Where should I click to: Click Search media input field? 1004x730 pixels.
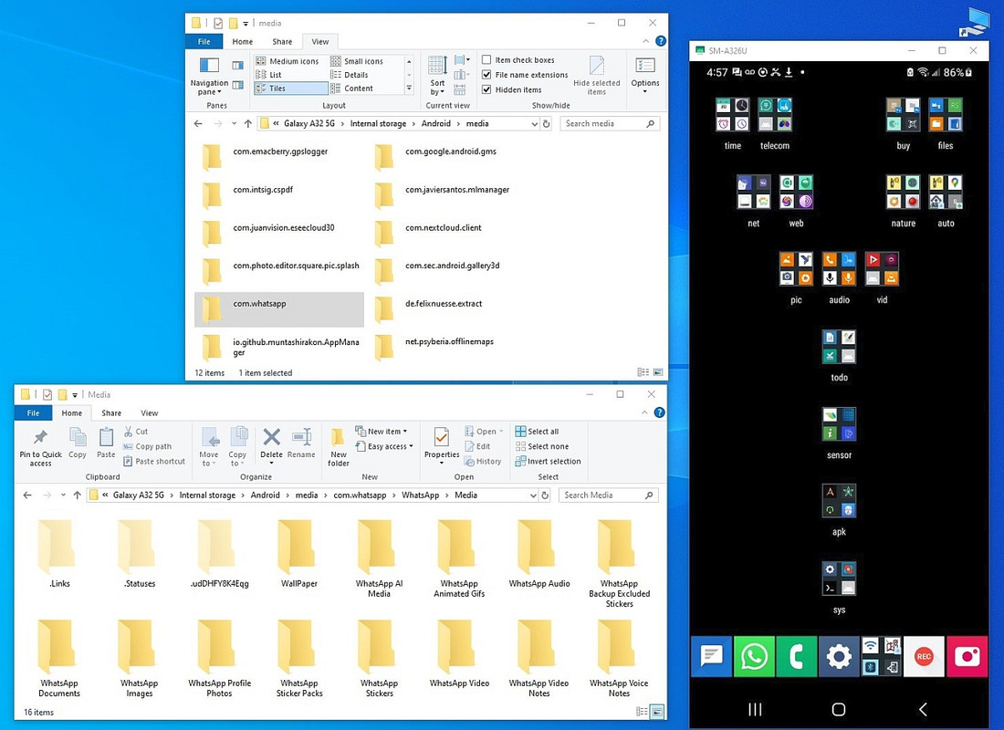click(610, 123)
